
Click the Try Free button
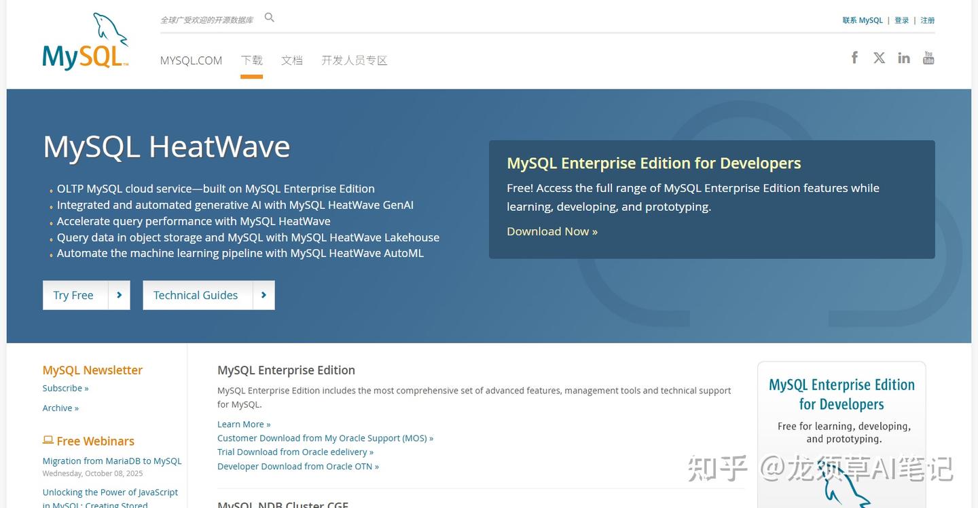pyautogui.click(x=86, y=295)
